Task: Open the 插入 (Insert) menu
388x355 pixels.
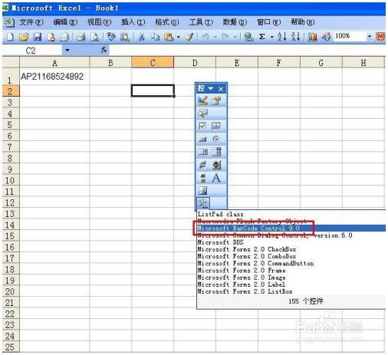Action: [x=133, y=22]
